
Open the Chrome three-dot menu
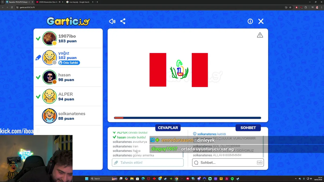(x=321, y=7)
